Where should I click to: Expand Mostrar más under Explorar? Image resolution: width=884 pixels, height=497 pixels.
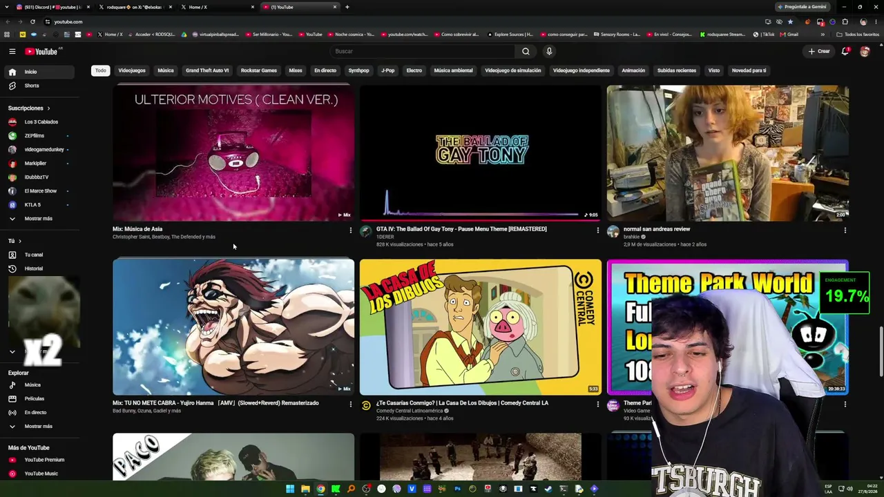tap(40, 426)
